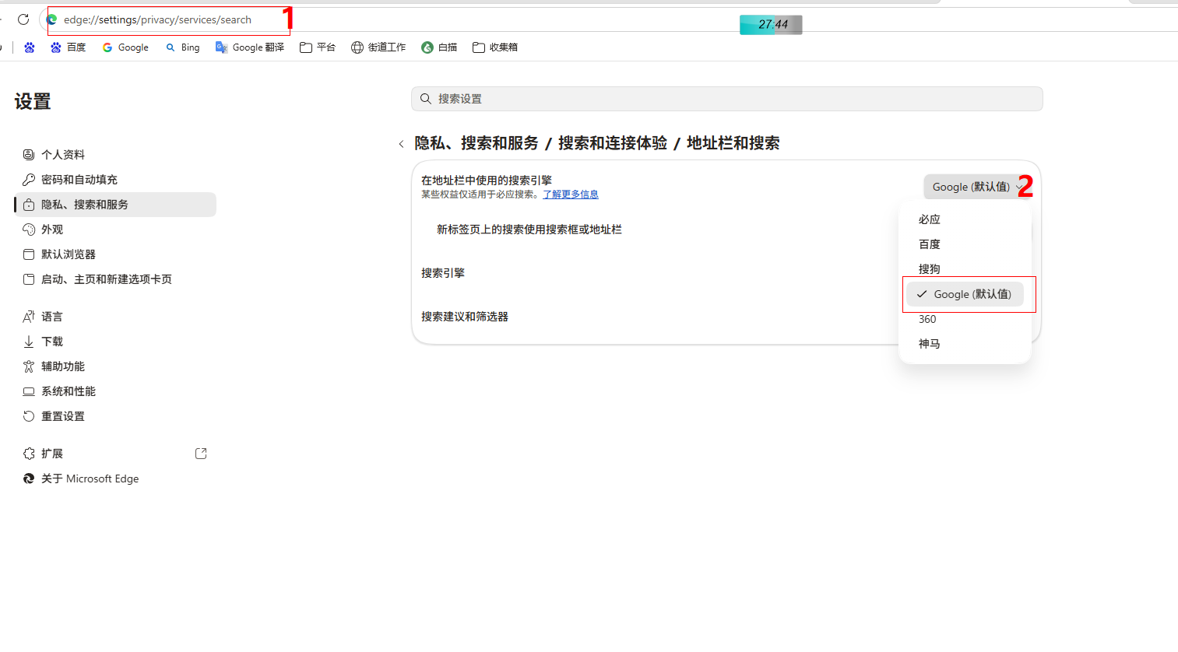The width and height of the screenshot is (1178, 652).
Task: Click the reload page icon
Action: (x=23, y=19)
